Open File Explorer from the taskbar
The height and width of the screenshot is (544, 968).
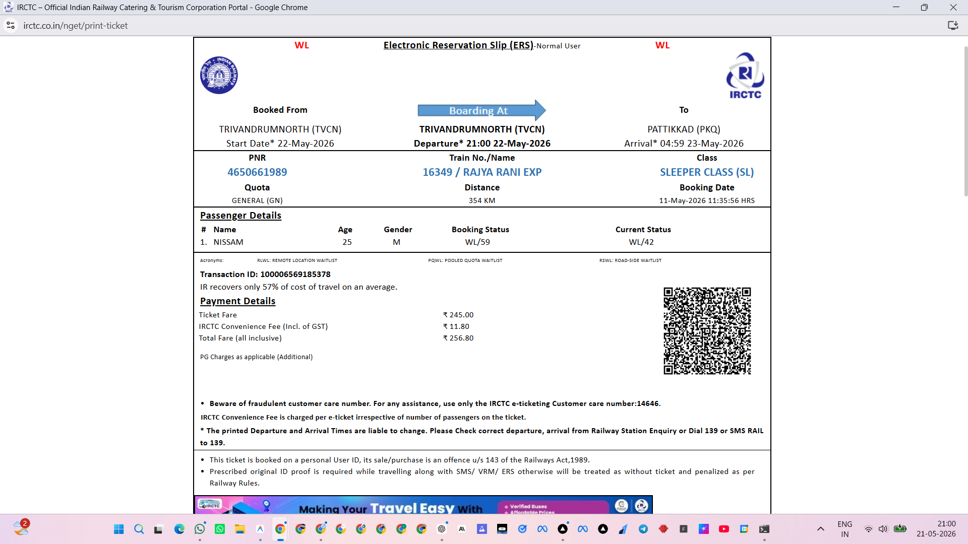(x=240, y=529)
